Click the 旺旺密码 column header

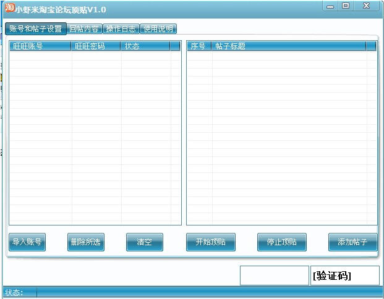96,46
